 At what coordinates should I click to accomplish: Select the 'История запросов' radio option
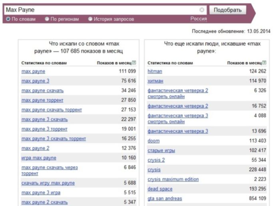point(90,19)
